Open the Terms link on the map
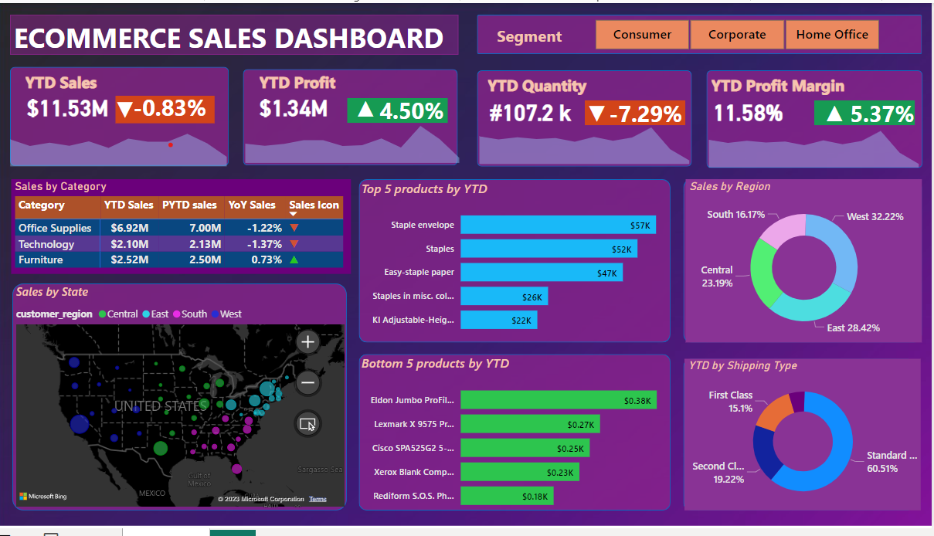 pyautogui.click(x=318, y=498)
